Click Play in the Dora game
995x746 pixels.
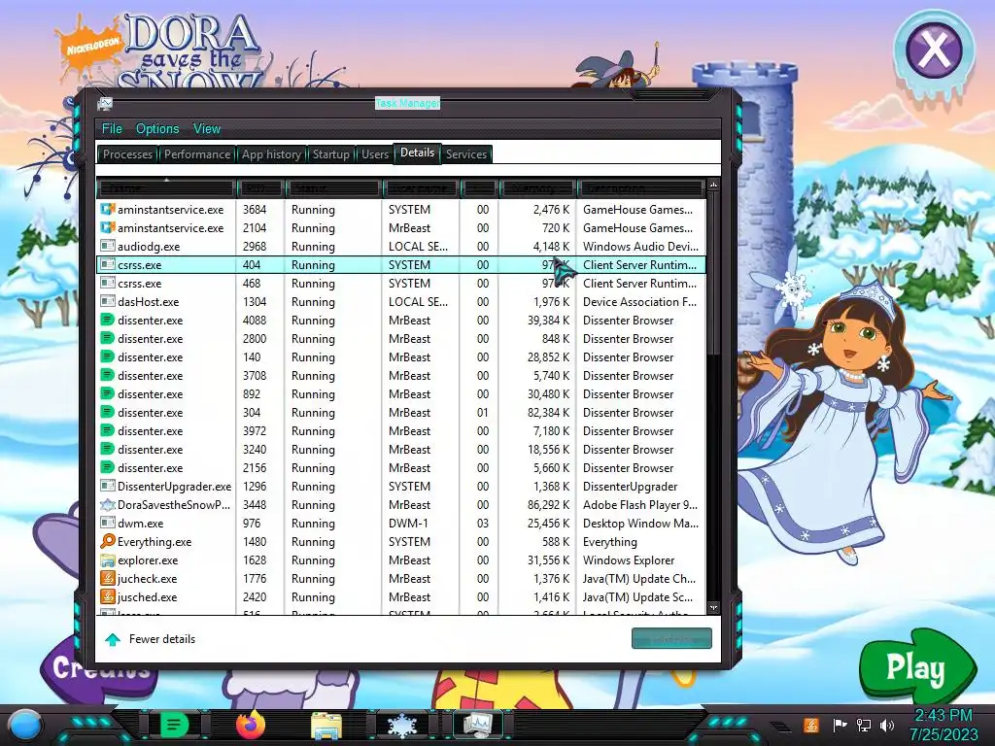tap(915, 668)
